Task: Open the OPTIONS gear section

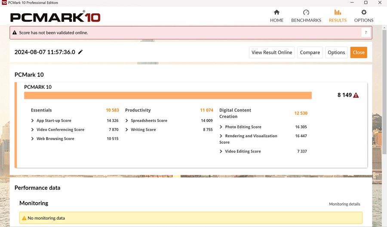Action: 364,16
